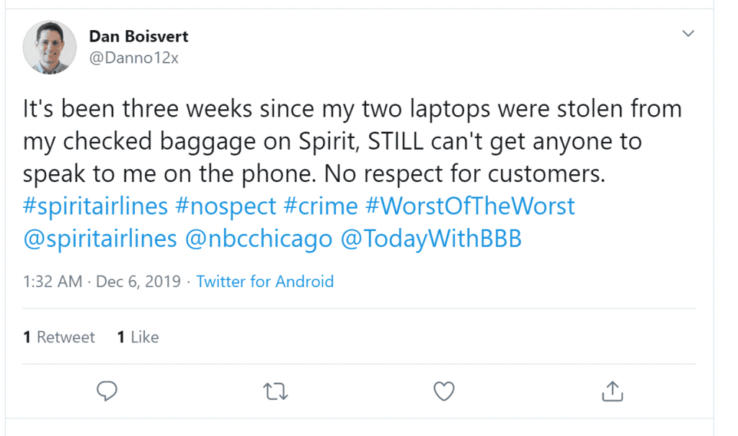Open the #spiritairlines hashtag
738x436 pixels.
95,206
